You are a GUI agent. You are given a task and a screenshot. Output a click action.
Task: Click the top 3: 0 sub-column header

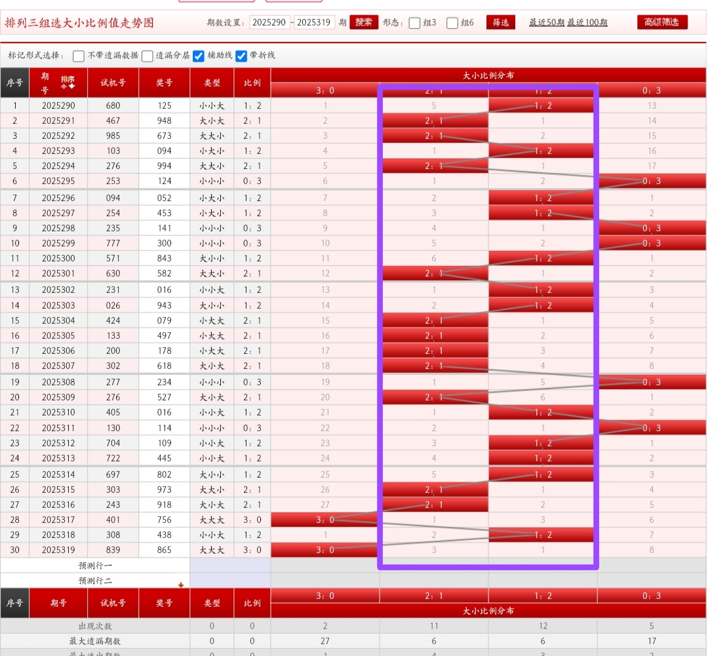click(x=325, y=90)
